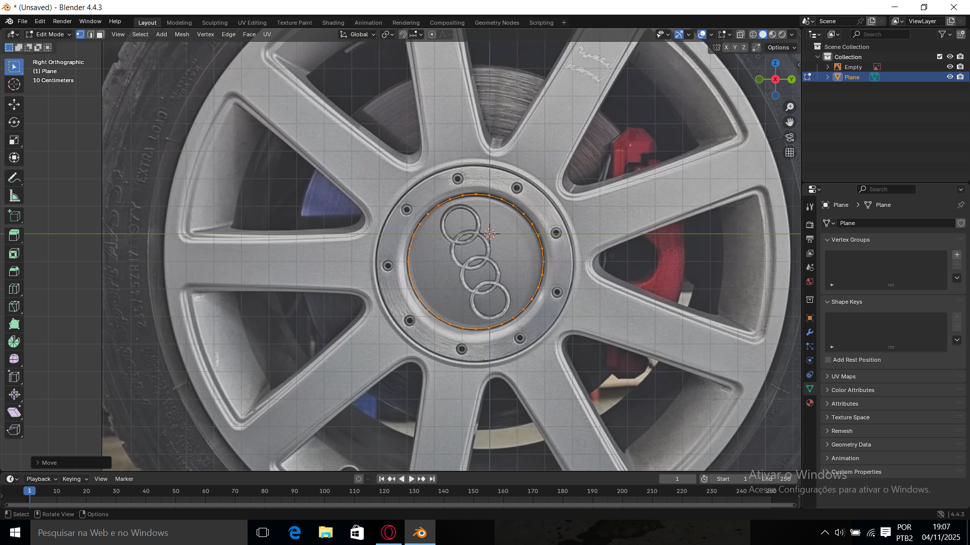Viewport: 970px width, 545px height.
Task: Open the Global orientation dropdown
Action: click(358, 34)
